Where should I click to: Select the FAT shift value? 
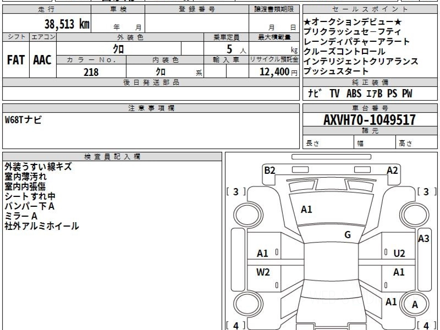point(16,60)
